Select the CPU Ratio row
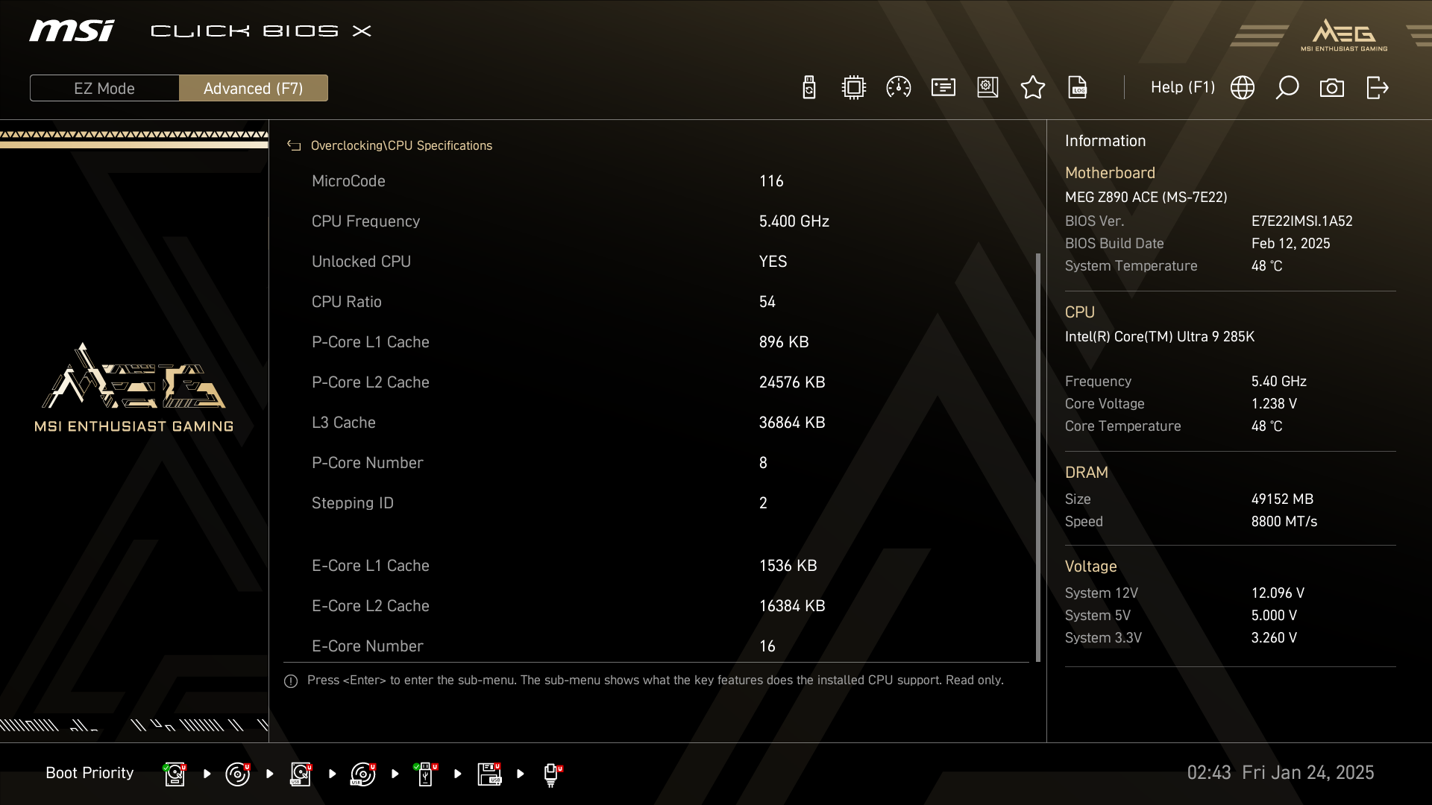The width and height of the screenshot is (1432, 805). [656, 302]
